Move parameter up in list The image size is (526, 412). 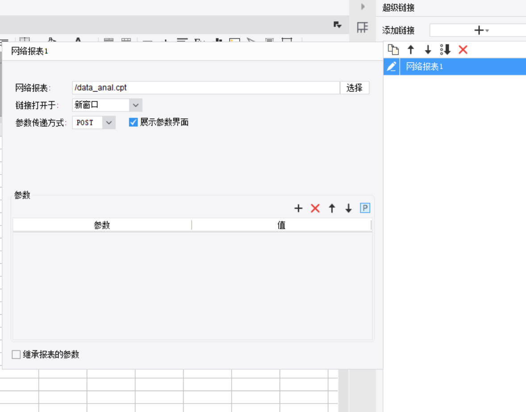[x=332, y=208]
